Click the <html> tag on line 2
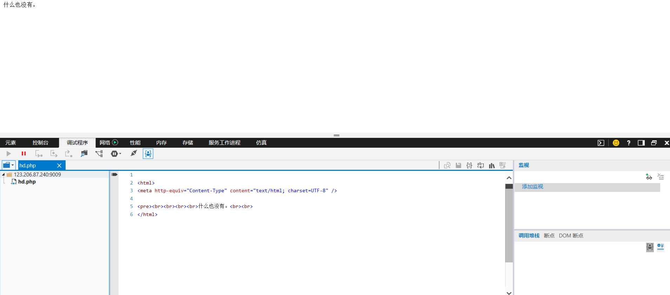This screenshot has height=295, width=670. point(146,183)
